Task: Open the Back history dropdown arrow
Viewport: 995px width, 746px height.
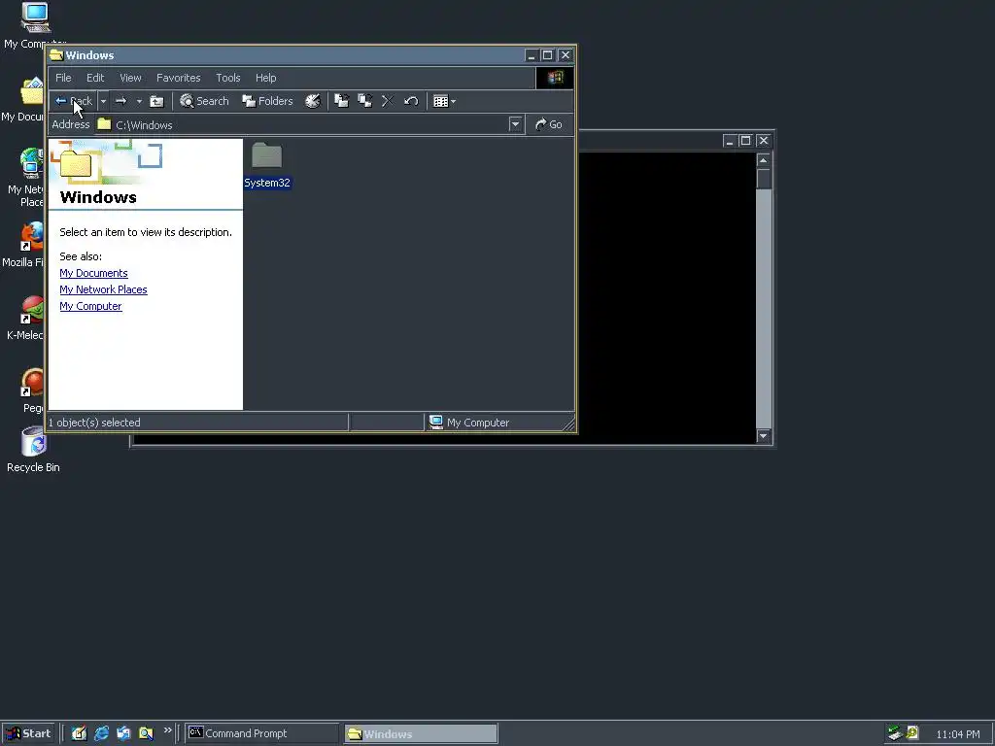Action: point(103,101)
